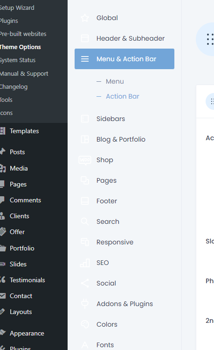Go to Pre-built websites in the admin menu
This screenshot has width=214, height=350.
(x=23, y=34)
